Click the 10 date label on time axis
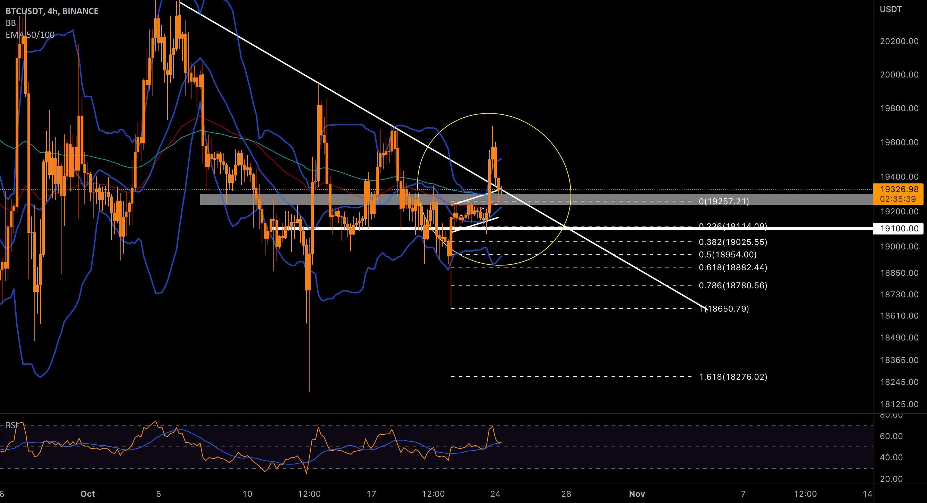Viewport: 927px width, 503px height. 247,494
